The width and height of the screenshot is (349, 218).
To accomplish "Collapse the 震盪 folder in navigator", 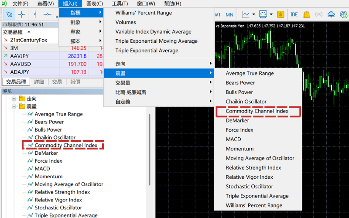I will 14,106.
